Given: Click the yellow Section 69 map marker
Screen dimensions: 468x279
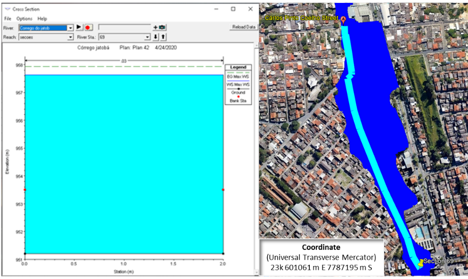Looking at the screenshot, I should pos(420,263).
